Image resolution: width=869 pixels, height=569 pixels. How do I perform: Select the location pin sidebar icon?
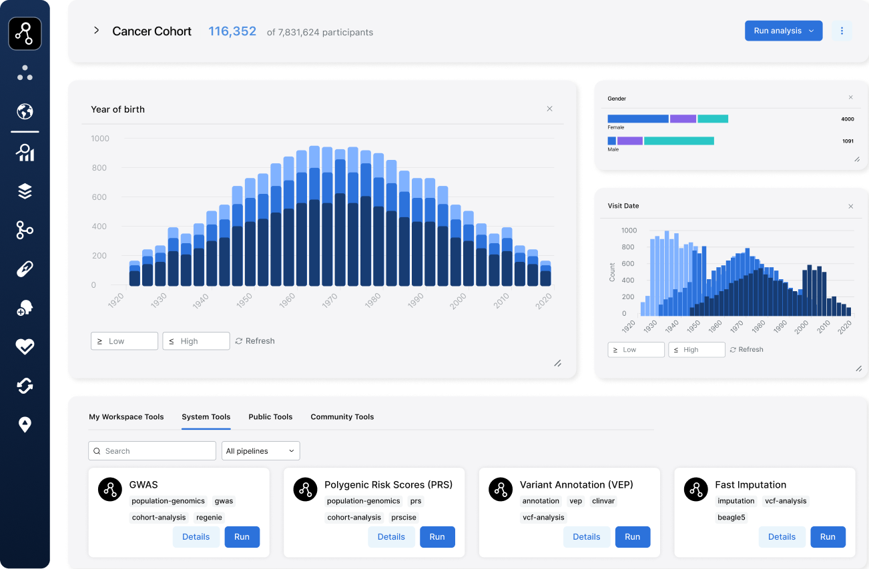click(x=25, y=424)
